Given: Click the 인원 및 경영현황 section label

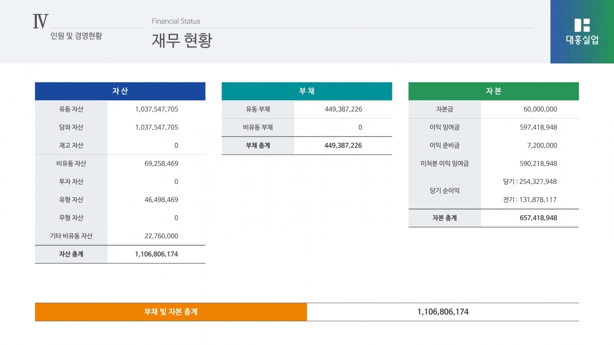Looking at the screenshot, I should 76,36.
